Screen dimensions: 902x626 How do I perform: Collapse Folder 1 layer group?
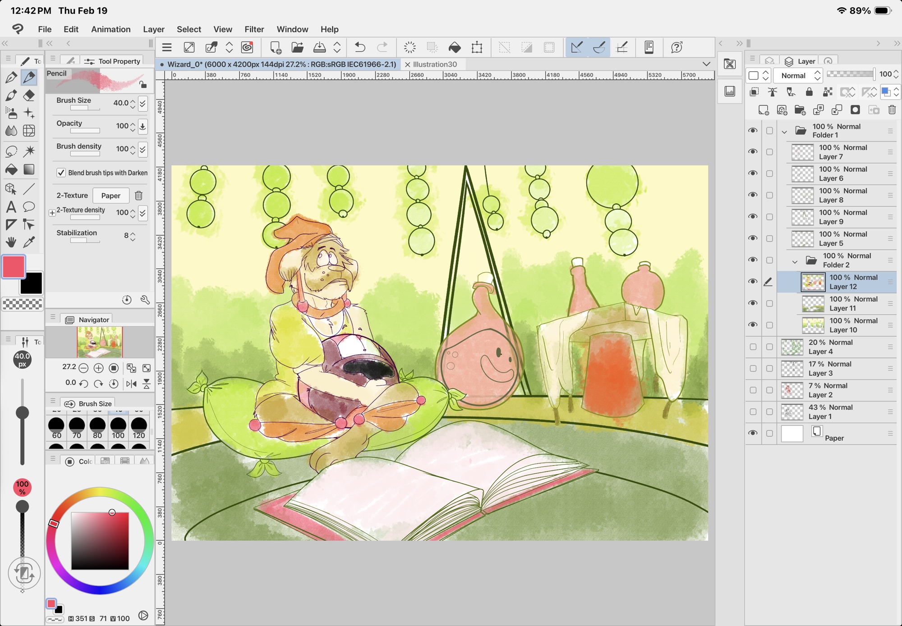(784, 131)
